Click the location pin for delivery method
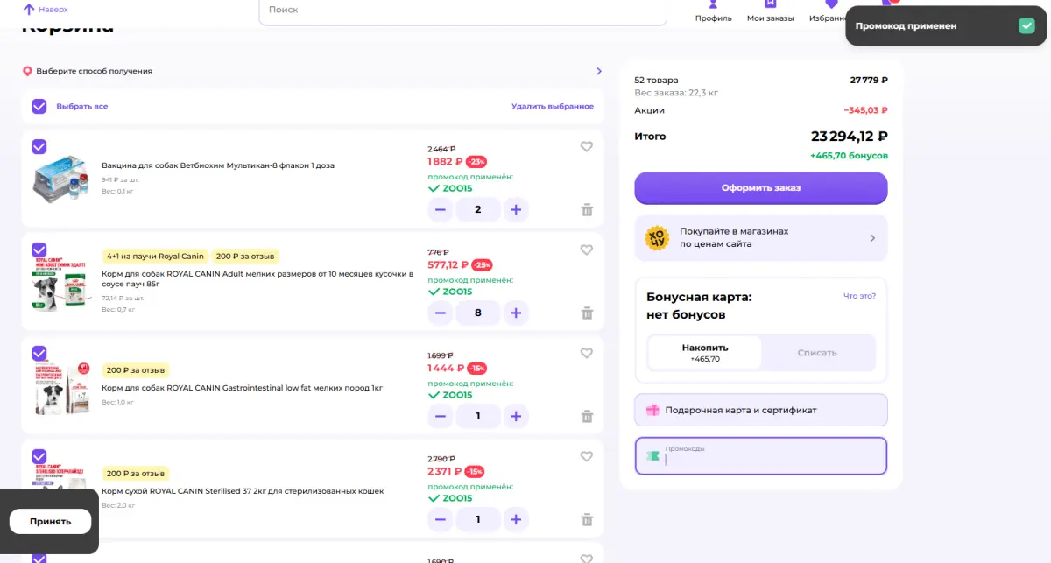 [27, 71]
